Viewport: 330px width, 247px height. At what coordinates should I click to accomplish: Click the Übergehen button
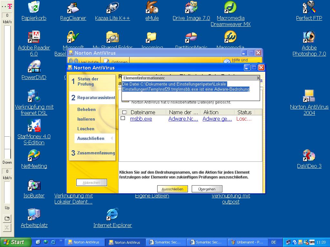[207, 189]
